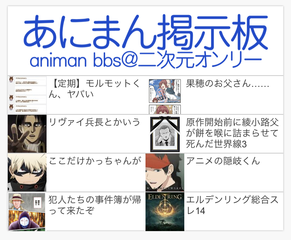This screenshot has width=291, height=240.
Task: Click 死んだ世界線3 text line of the thread title
Action: 217,144
